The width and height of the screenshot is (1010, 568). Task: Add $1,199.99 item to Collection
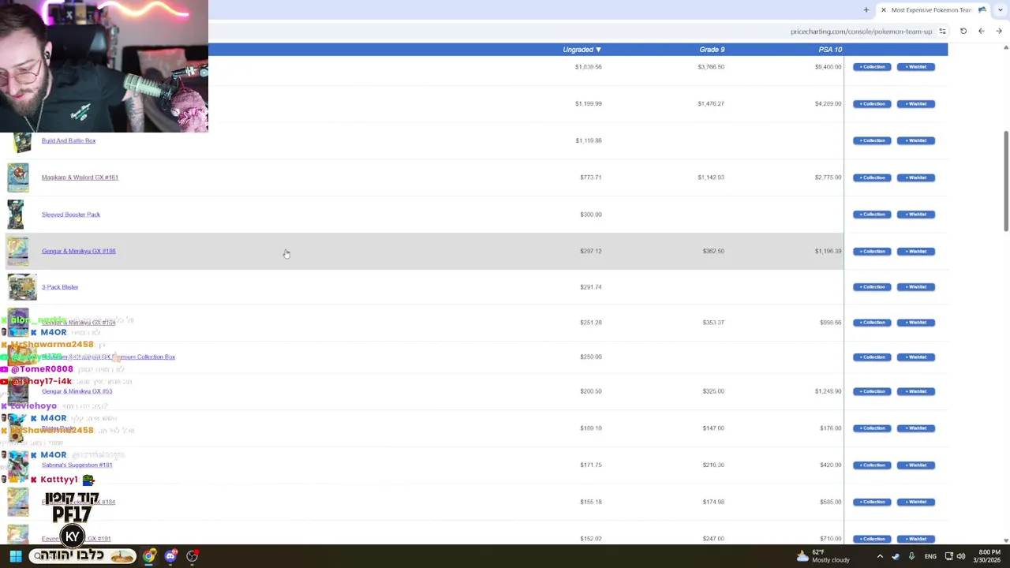coord(872,104)
